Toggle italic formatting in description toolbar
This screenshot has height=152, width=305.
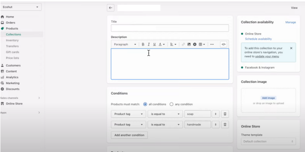point(149,44)
